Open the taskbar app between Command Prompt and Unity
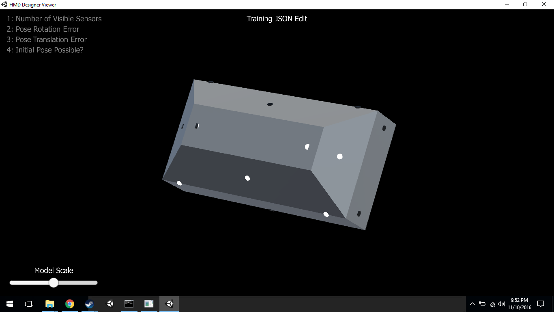554x312 pixels. pos(149,304)
